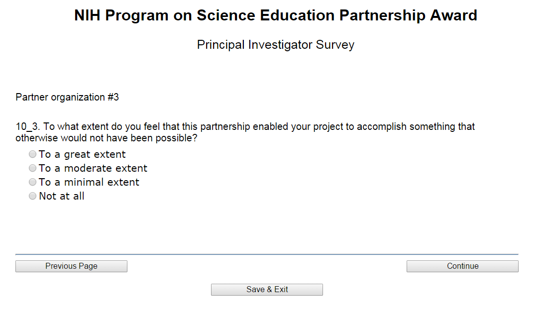
Task: Click the "To a minimal extent" label text
Action: point(89,182)
